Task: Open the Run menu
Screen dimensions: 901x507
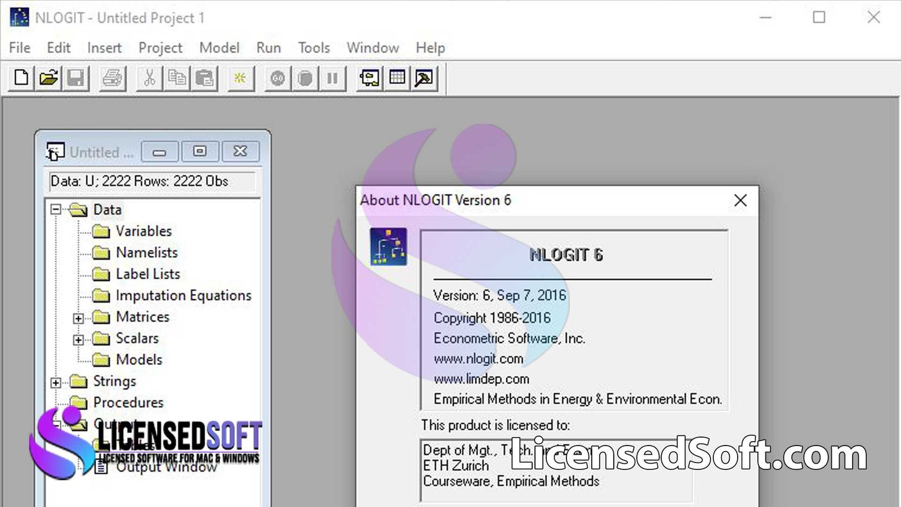Action: point(268,48)
